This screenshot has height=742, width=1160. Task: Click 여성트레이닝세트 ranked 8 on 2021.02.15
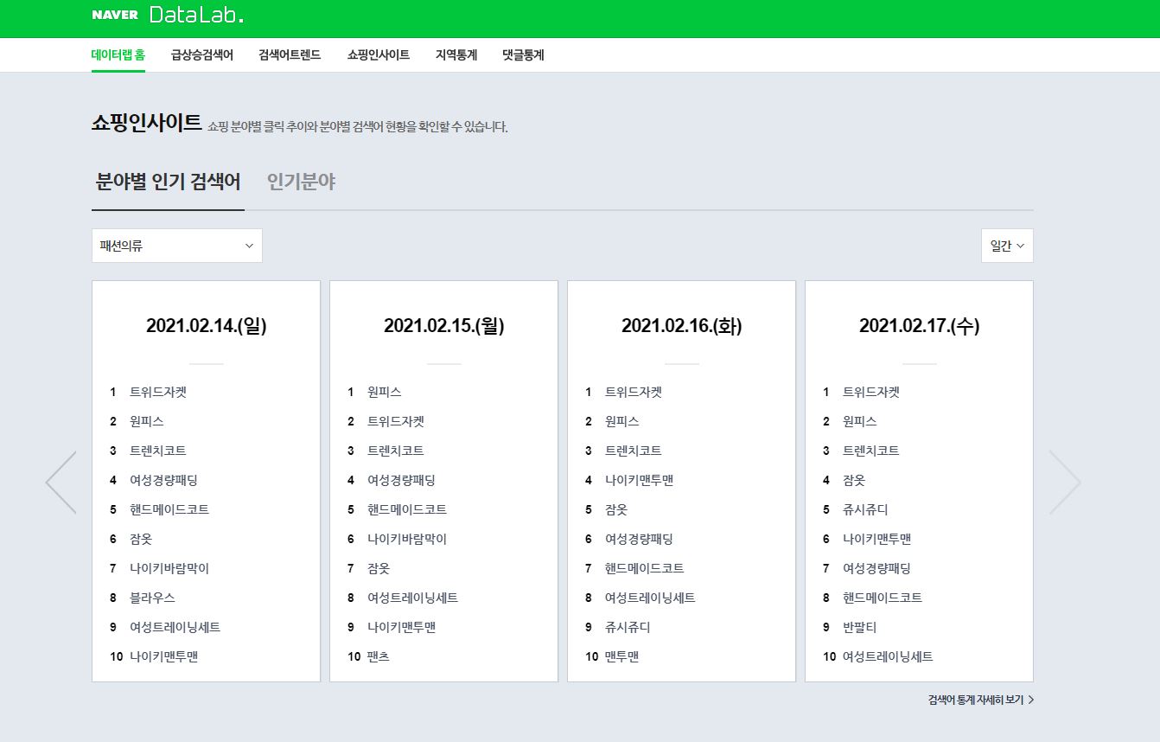click(x=412, y=598)
